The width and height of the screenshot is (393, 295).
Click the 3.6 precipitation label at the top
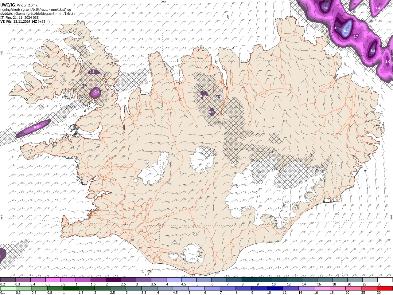(326, 8)
